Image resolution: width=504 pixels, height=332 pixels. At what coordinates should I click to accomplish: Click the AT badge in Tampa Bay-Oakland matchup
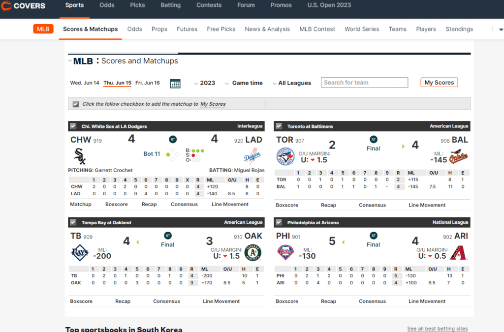click(x=168, y=236)
